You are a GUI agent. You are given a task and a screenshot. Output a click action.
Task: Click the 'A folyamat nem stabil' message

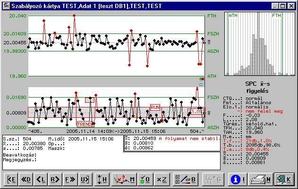coord(189,139)
